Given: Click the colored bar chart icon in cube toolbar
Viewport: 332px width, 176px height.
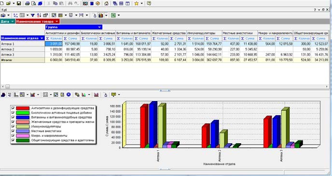Looking at the screenshot, I should (101, 15).
